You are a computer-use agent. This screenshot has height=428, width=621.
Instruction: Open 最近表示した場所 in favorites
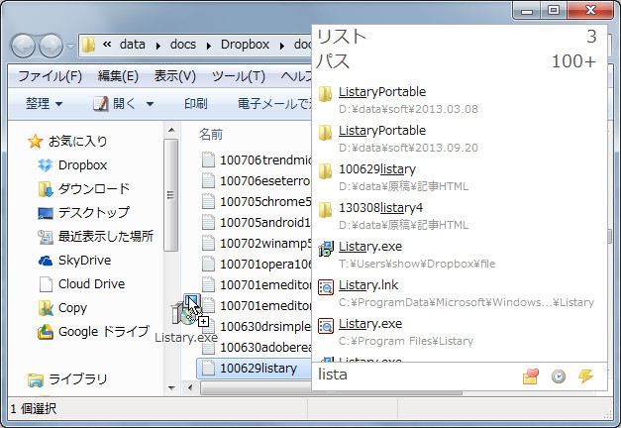click(106, 236)
